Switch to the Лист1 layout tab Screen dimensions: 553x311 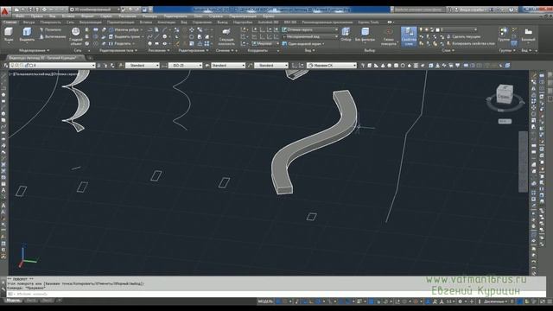click(31, 301)
